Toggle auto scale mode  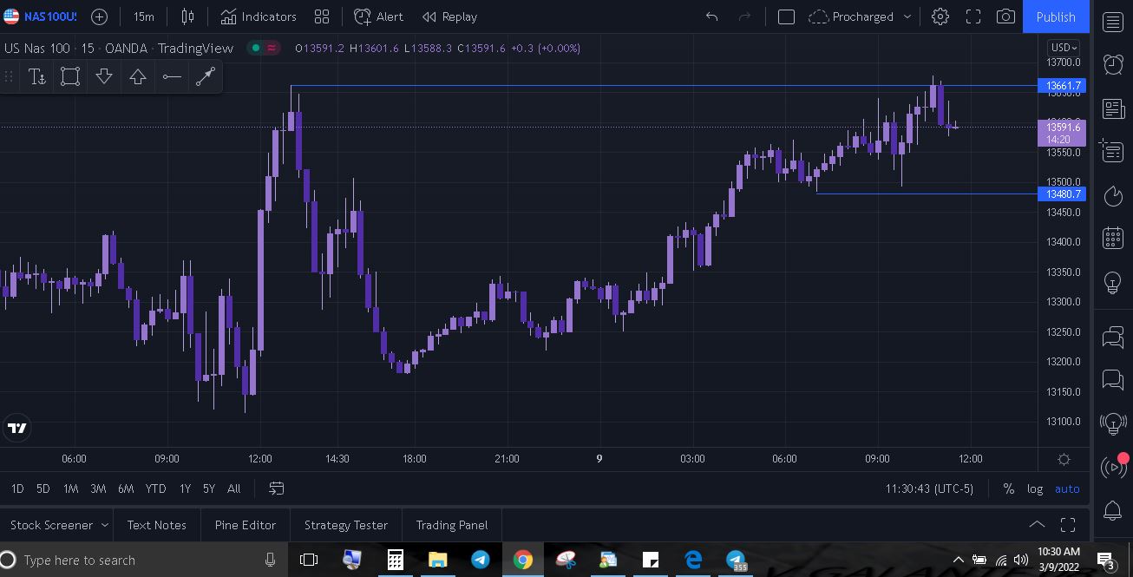[1067, 488]
